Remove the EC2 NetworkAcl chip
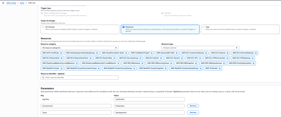The image size is (281, 117). point(61,58)
